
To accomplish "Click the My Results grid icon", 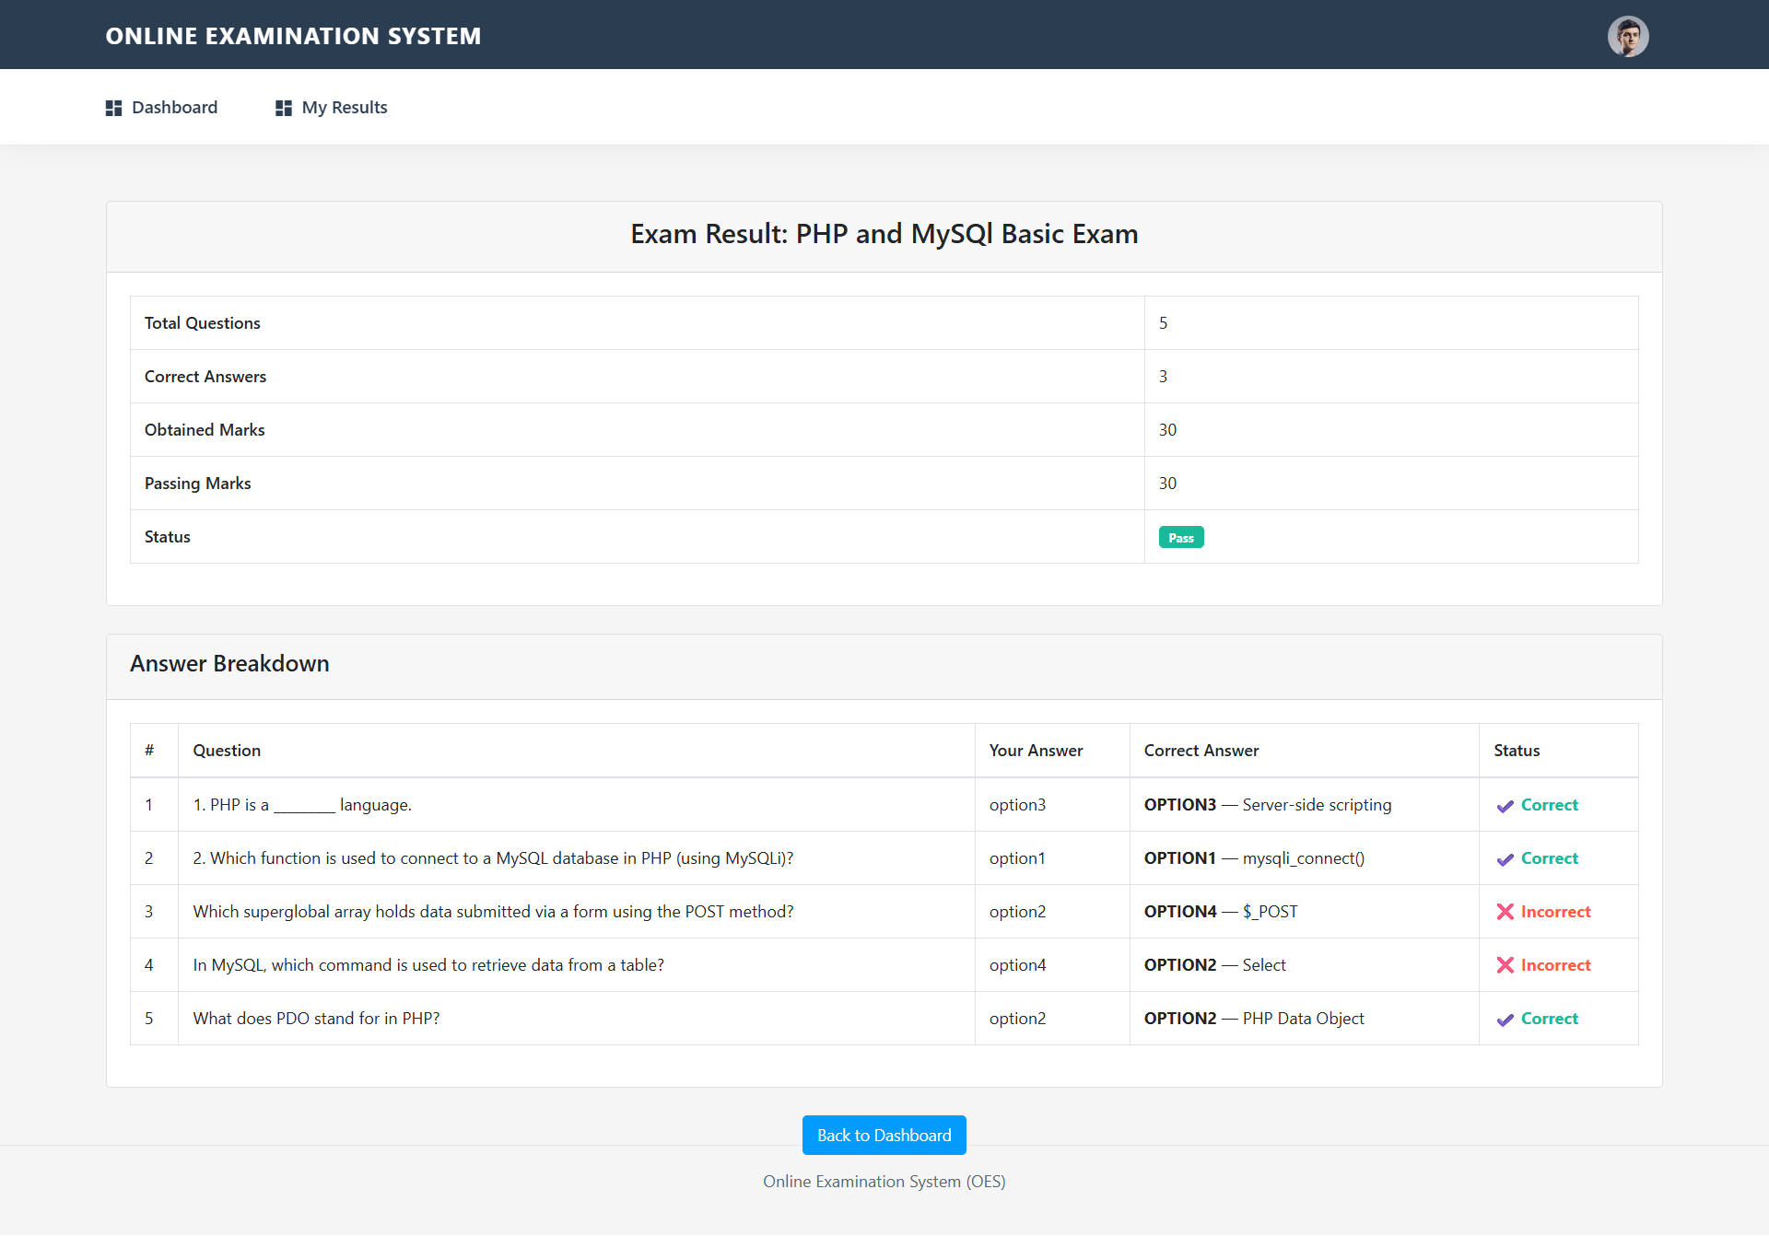I will pos(283,108).
